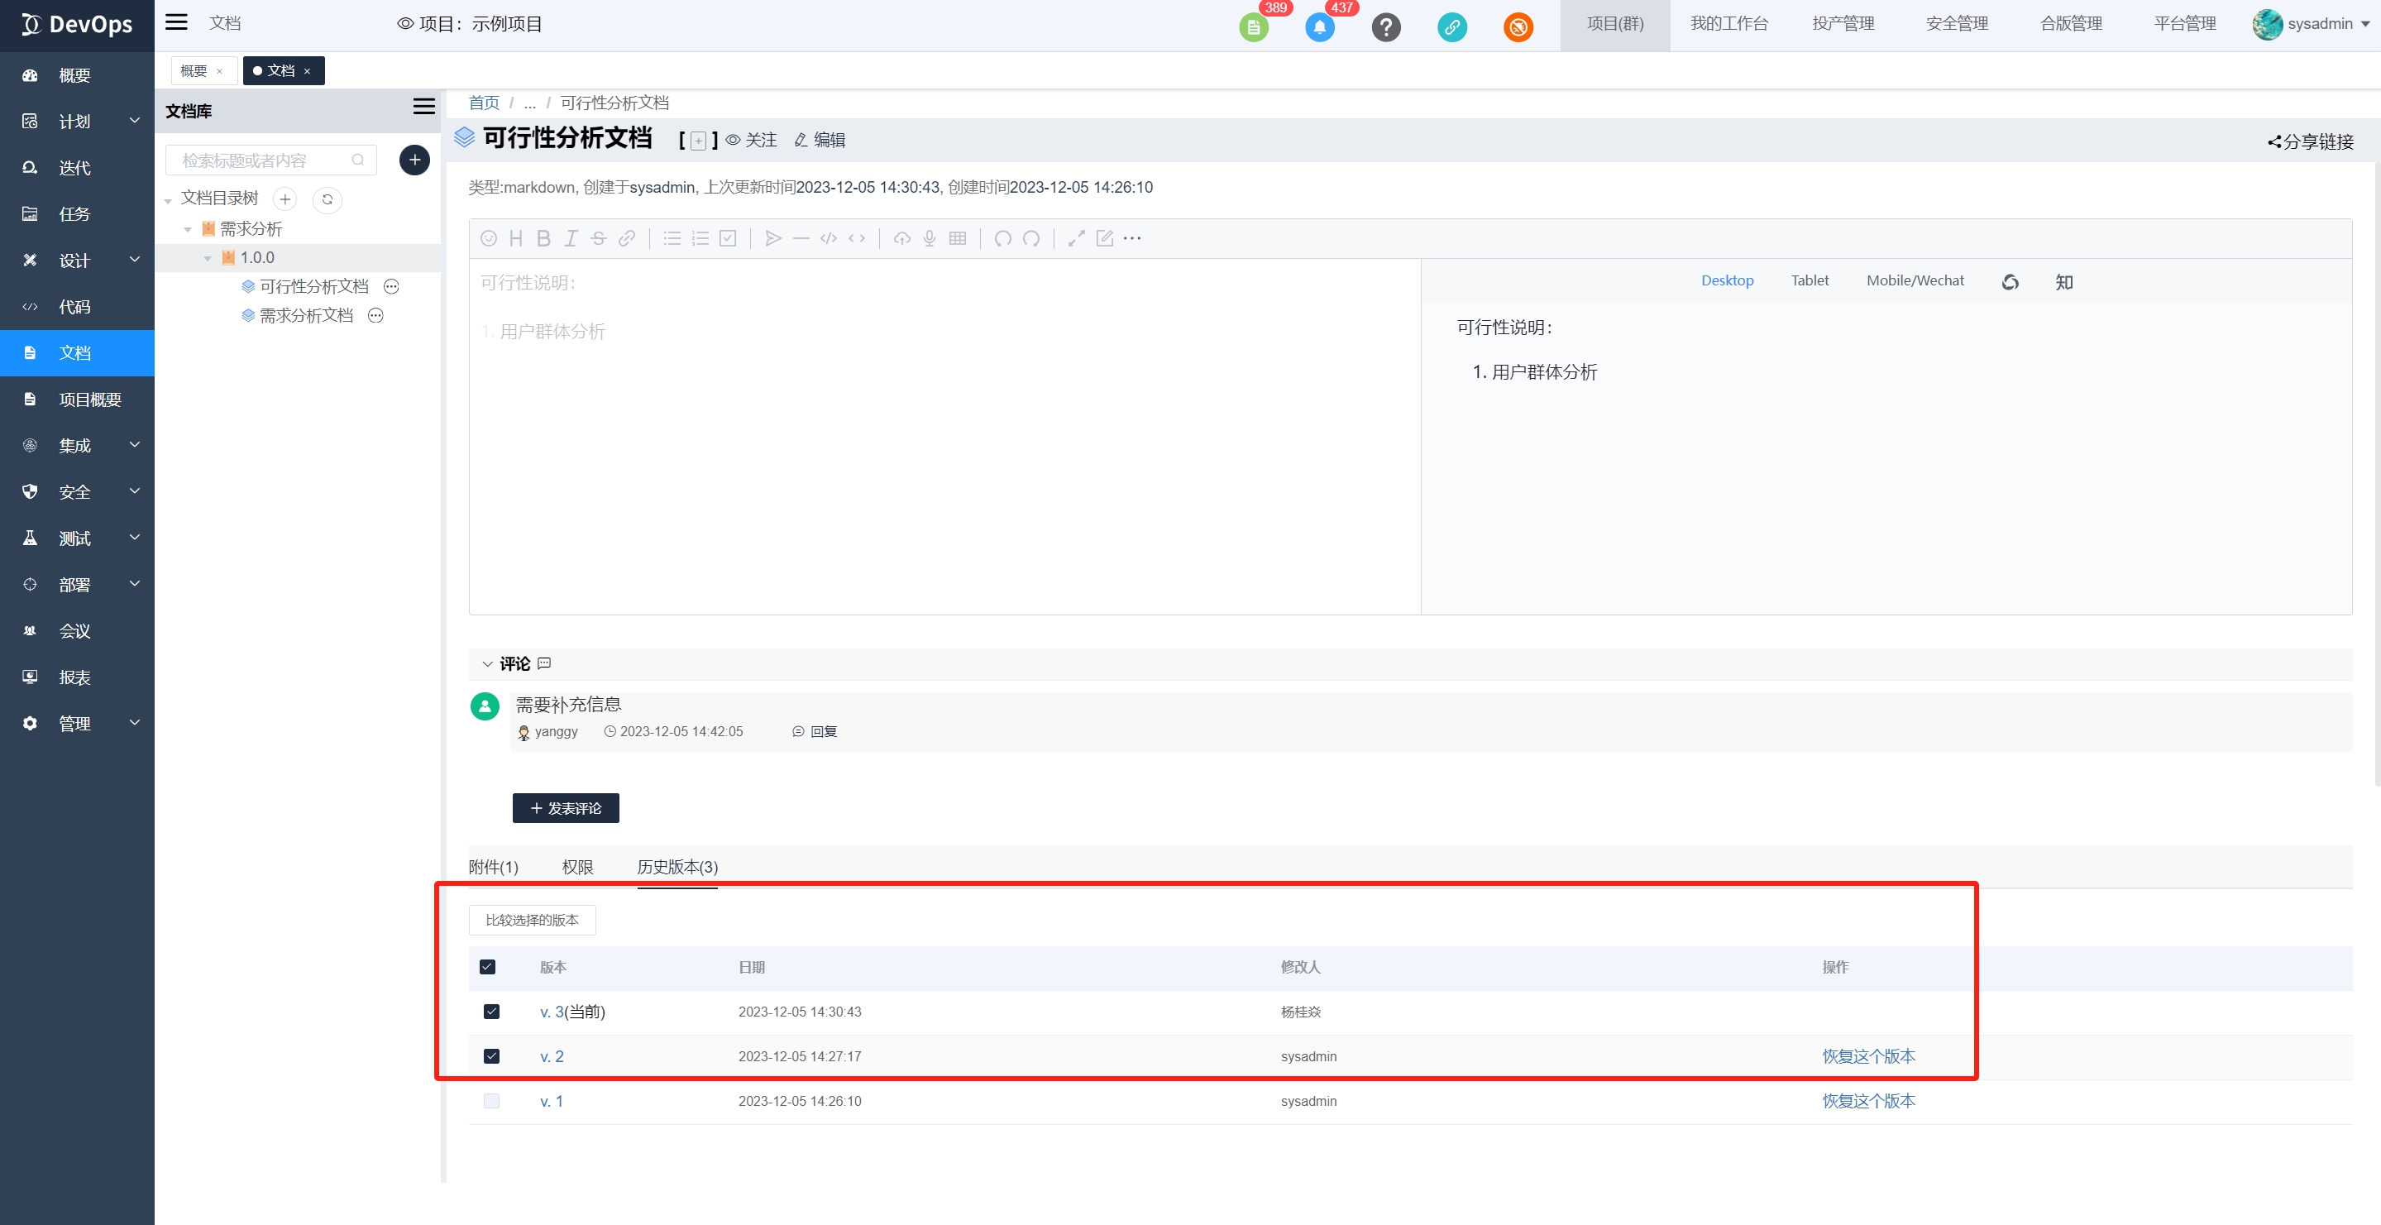The width and height of the screenshot is (2381, 1225).
Task: Open more options for 需求分析文档
Action: pos(375,315)
